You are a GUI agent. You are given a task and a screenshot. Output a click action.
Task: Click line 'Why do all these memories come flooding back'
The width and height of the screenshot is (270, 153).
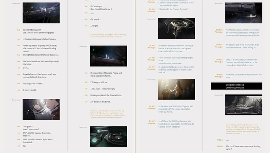243,147
